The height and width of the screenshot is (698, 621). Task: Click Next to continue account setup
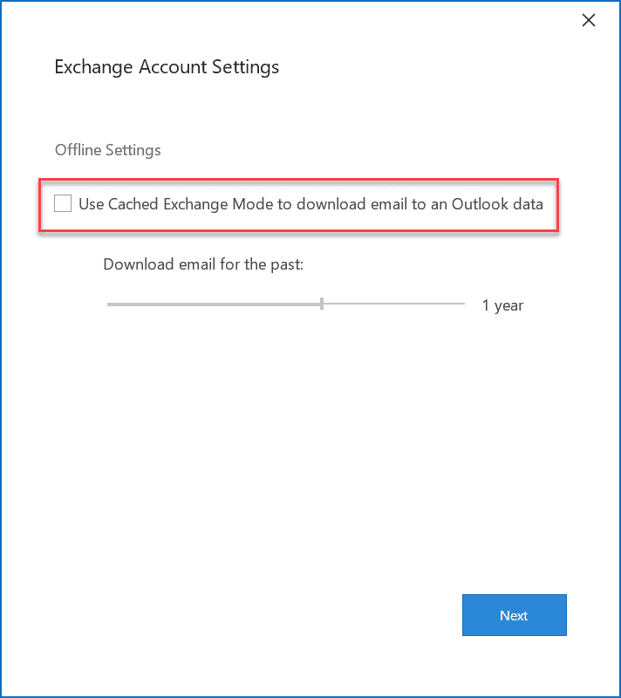pyautogui.click(x=514, y=615)
